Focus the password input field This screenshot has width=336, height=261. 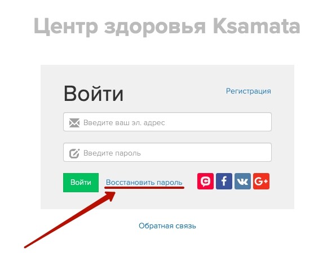click(x=167, y=152)
